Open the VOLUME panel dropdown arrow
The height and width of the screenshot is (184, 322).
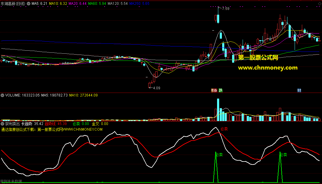(x=2, y=95)
